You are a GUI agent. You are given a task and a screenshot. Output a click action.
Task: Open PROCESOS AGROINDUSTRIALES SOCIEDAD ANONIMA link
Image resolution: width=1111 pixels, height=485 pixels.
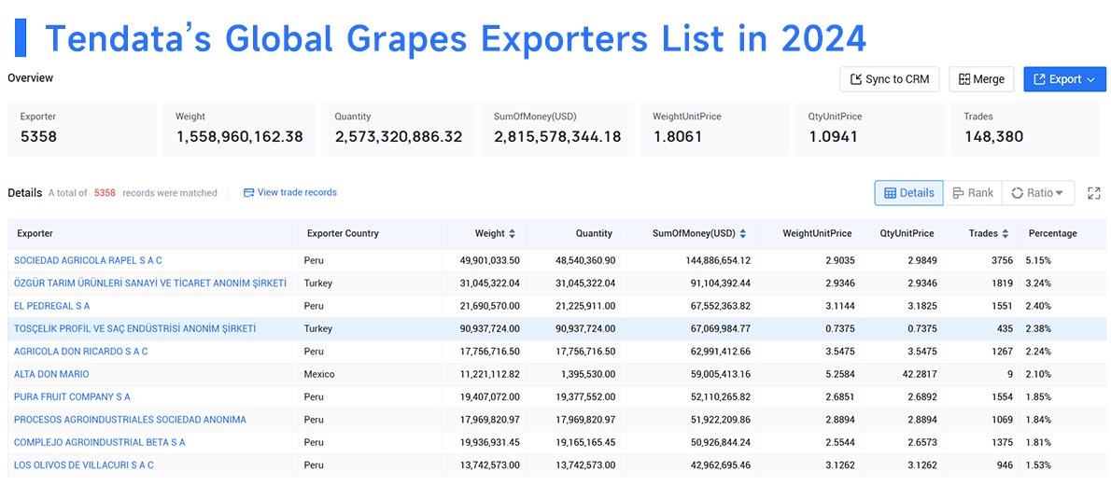point(131,419)
